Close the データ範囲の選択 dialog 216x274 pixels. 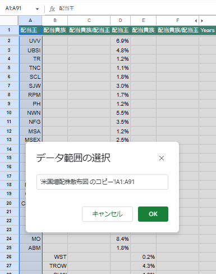click(162, 158)
